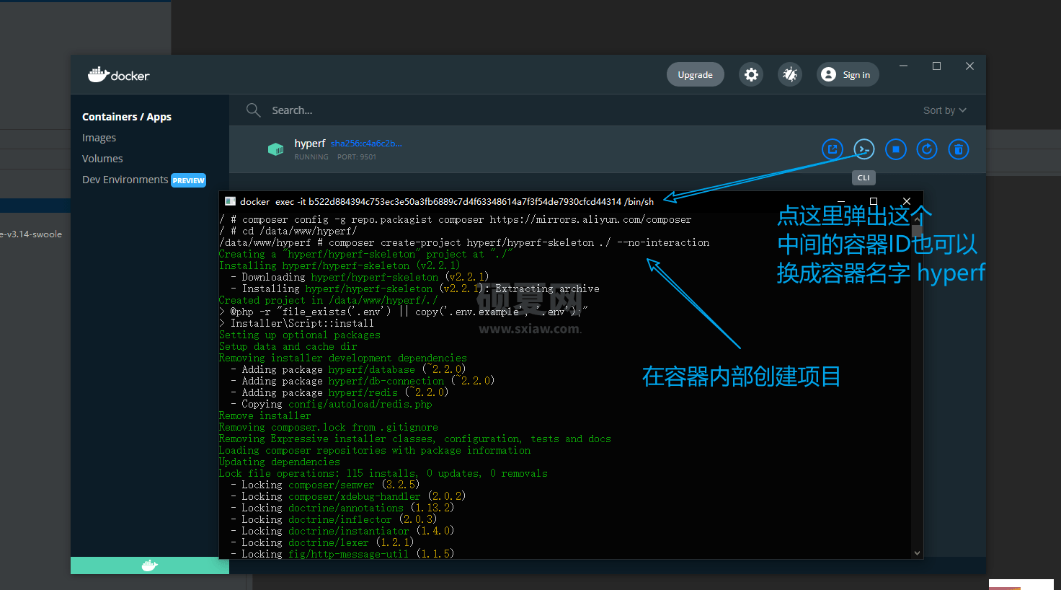1061x590 pixels.
Task: Go to Images section
Action: [x=99, y=138]
